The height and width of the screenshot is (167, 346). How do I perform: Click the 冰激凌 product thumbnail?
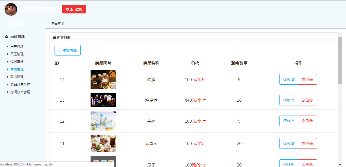tap(103, 143)
